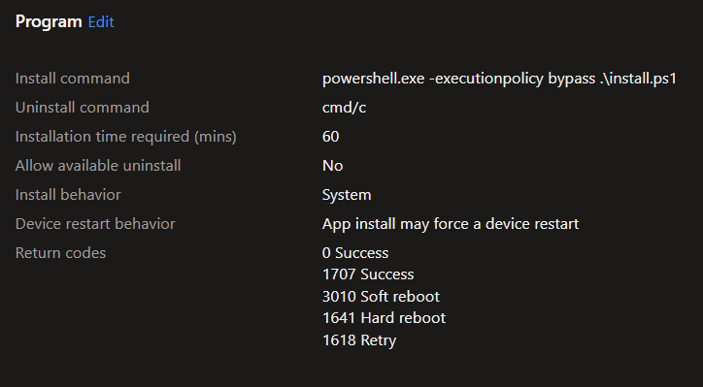Click Installation time required (mins) label
This screenshot has width=703, height=387.
tap(125, 137)
